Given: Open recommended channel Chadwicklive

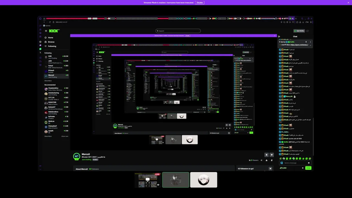Looking at the screenshot, I should pyautogui.click(x=56, y=89).
